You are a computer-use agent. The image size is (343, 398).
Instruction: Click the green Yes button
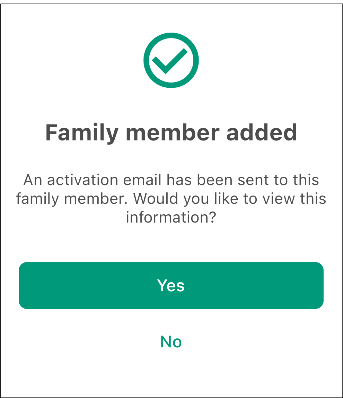point(171,285)
